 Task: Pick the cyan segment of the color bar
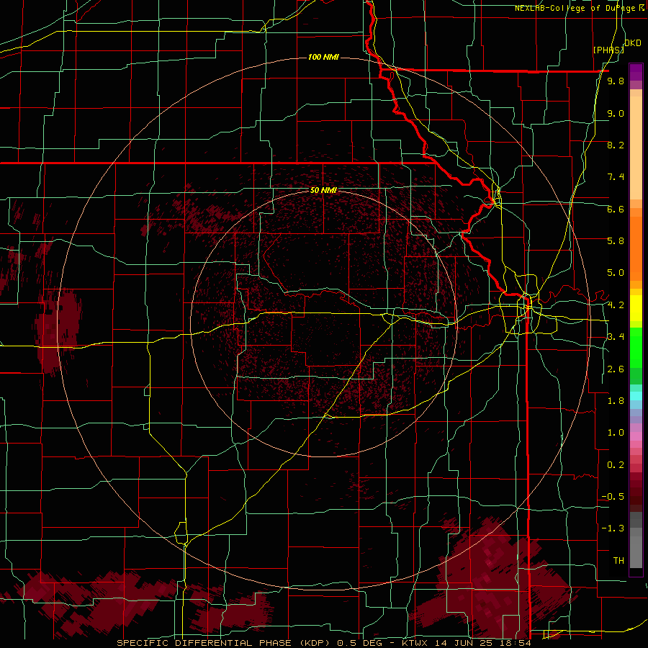[x=636, y=395]
